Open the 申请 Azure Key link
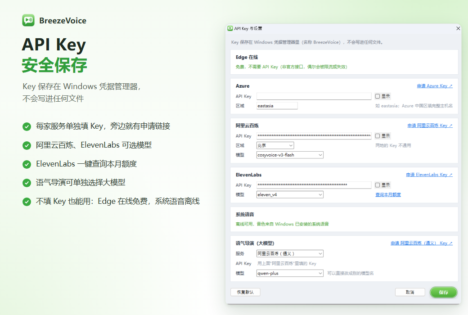Screen dimensions: 468x315 [435, 86]
